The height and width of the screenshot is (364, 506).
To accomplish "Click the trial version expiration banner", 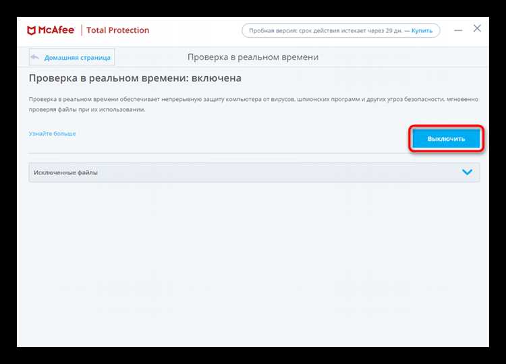I will pyautogui.click(x=341, y=30).
